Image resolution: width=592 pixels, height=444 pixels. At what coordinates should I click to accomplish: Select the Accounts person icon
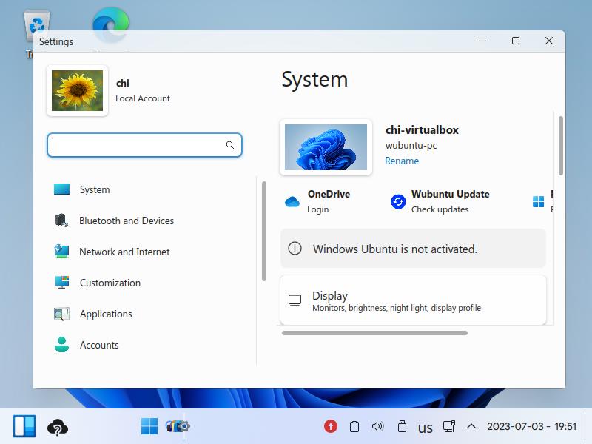click(61, 345)
